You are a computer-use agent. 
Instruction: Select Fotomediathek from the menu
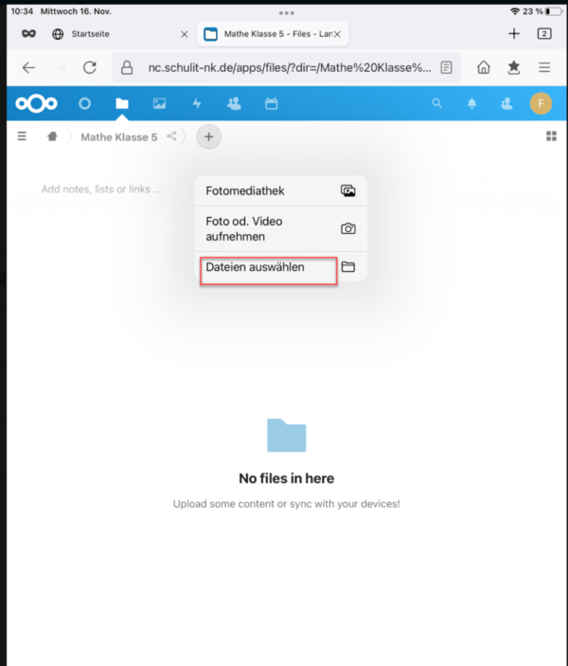pyautogui.click(x=281, y=190)
